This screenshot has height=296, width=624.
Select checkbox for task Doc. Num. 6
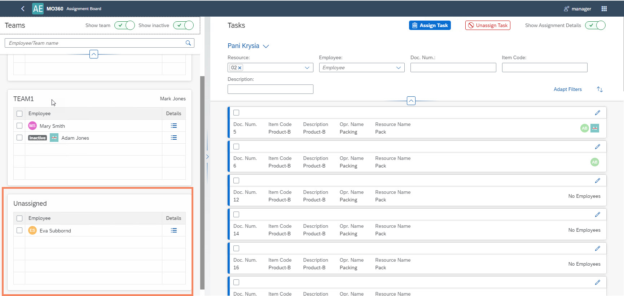tap(236, 147)
